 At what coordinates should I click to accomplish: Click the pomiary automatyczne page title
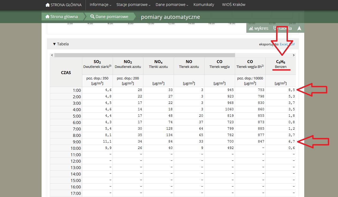[170, 17]
